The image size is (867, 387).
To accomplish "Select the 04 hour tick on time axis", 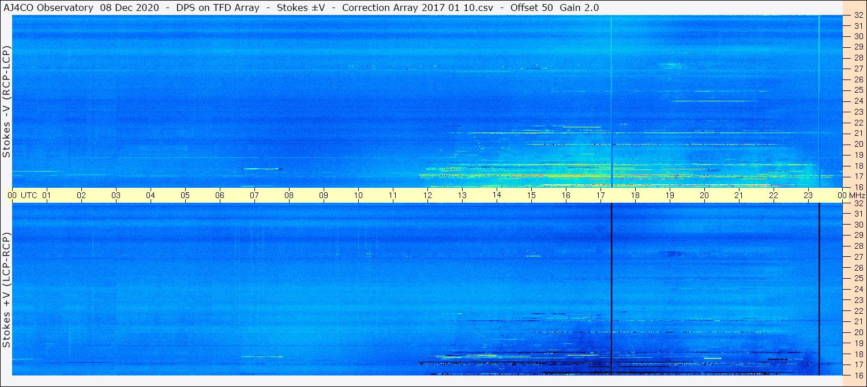I will 151,195.
